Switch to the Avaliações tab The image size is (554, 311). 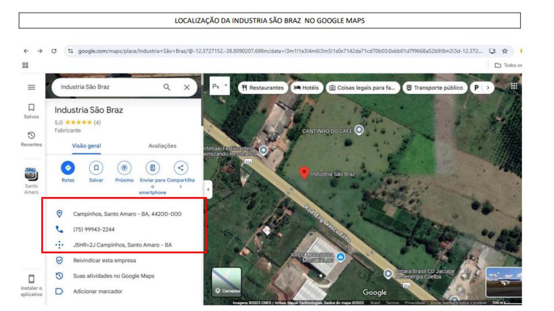162,146
